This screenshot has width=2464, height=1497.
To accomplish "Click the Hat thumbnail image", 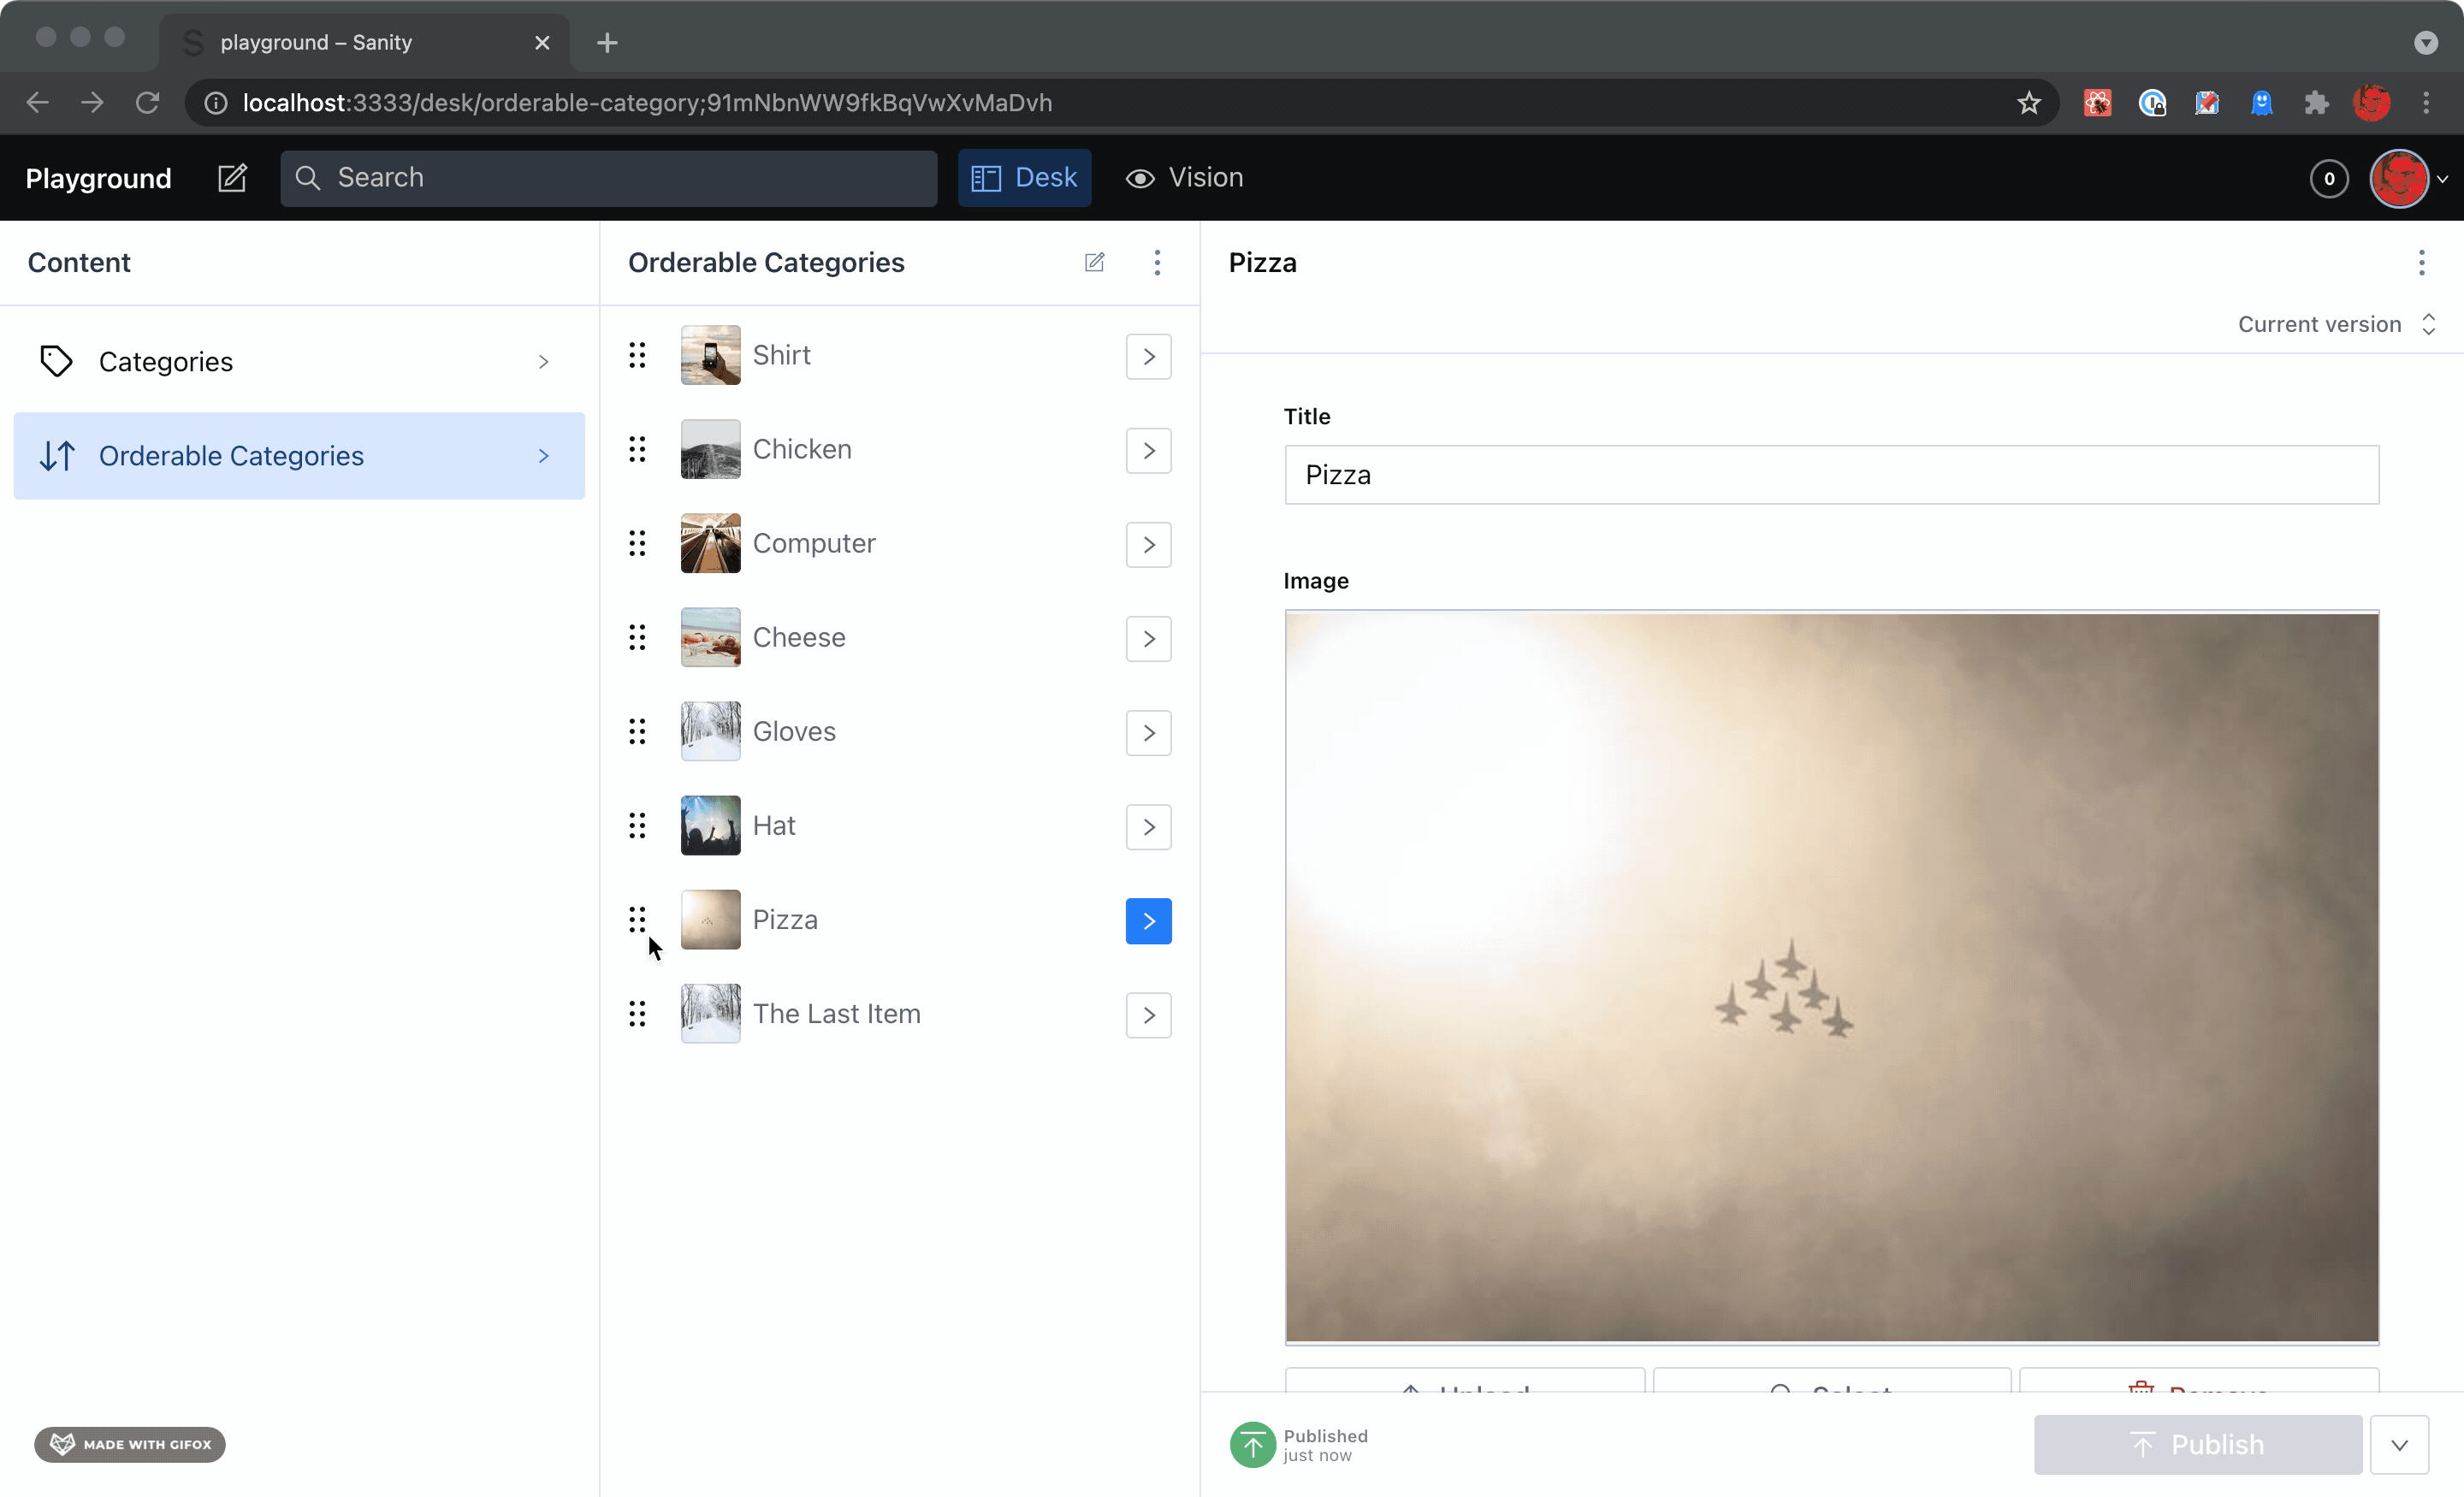I will (710, 825).
